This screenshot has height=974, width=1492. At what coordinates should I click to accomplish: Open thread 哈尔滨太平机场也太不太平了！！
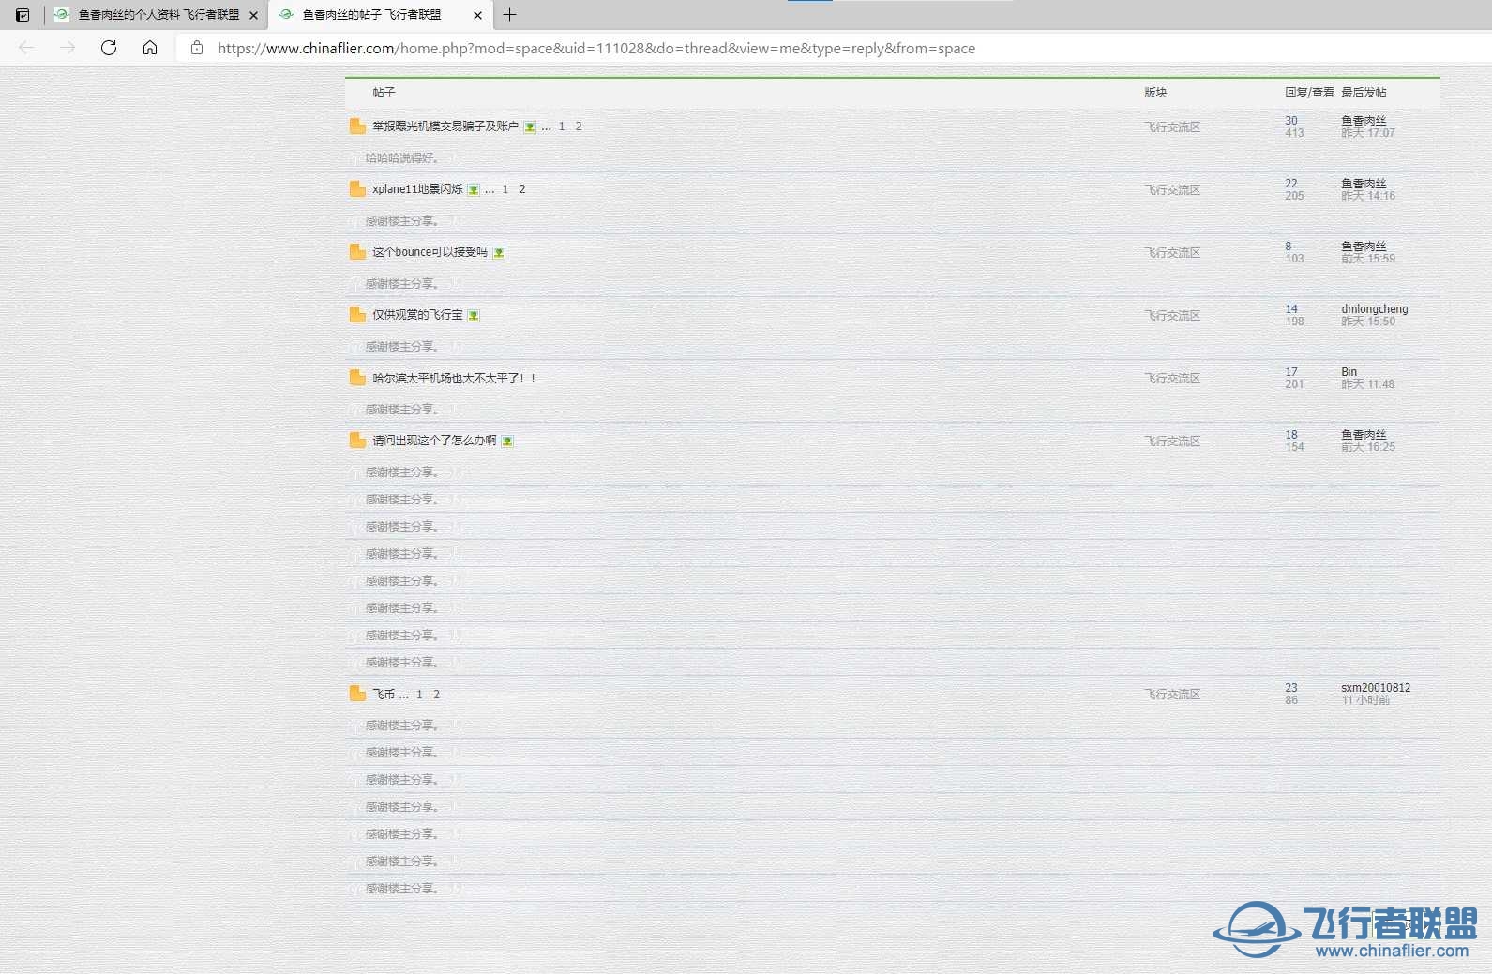[454, 378]
